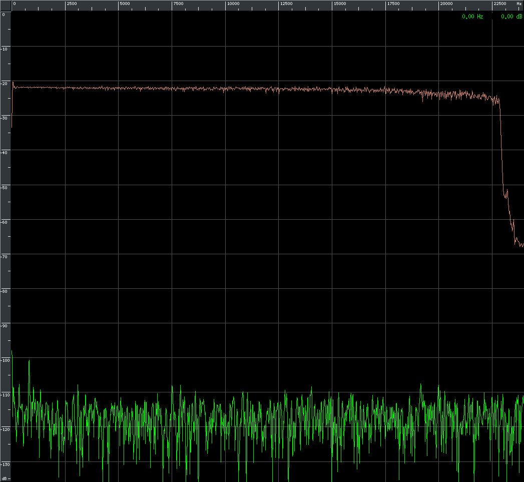Click the 10000 mark on frequency ruler

tap(233, 4)
